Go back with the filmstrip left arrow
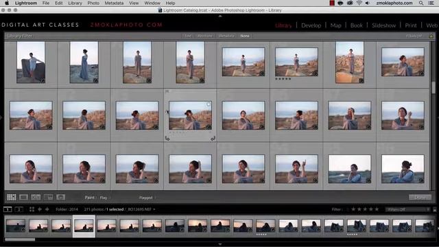Viewport: 439px width, 247px height. tap(40, 209)
